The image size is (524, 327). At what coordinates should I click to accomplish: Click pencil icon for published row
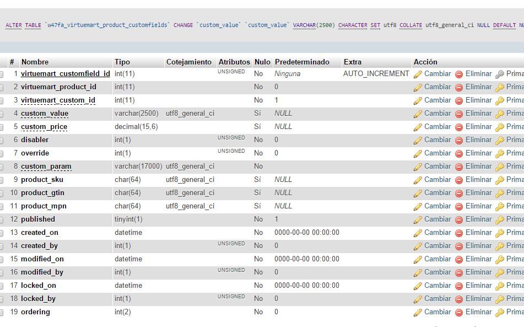pyautogui.click(x=418, y=220)
